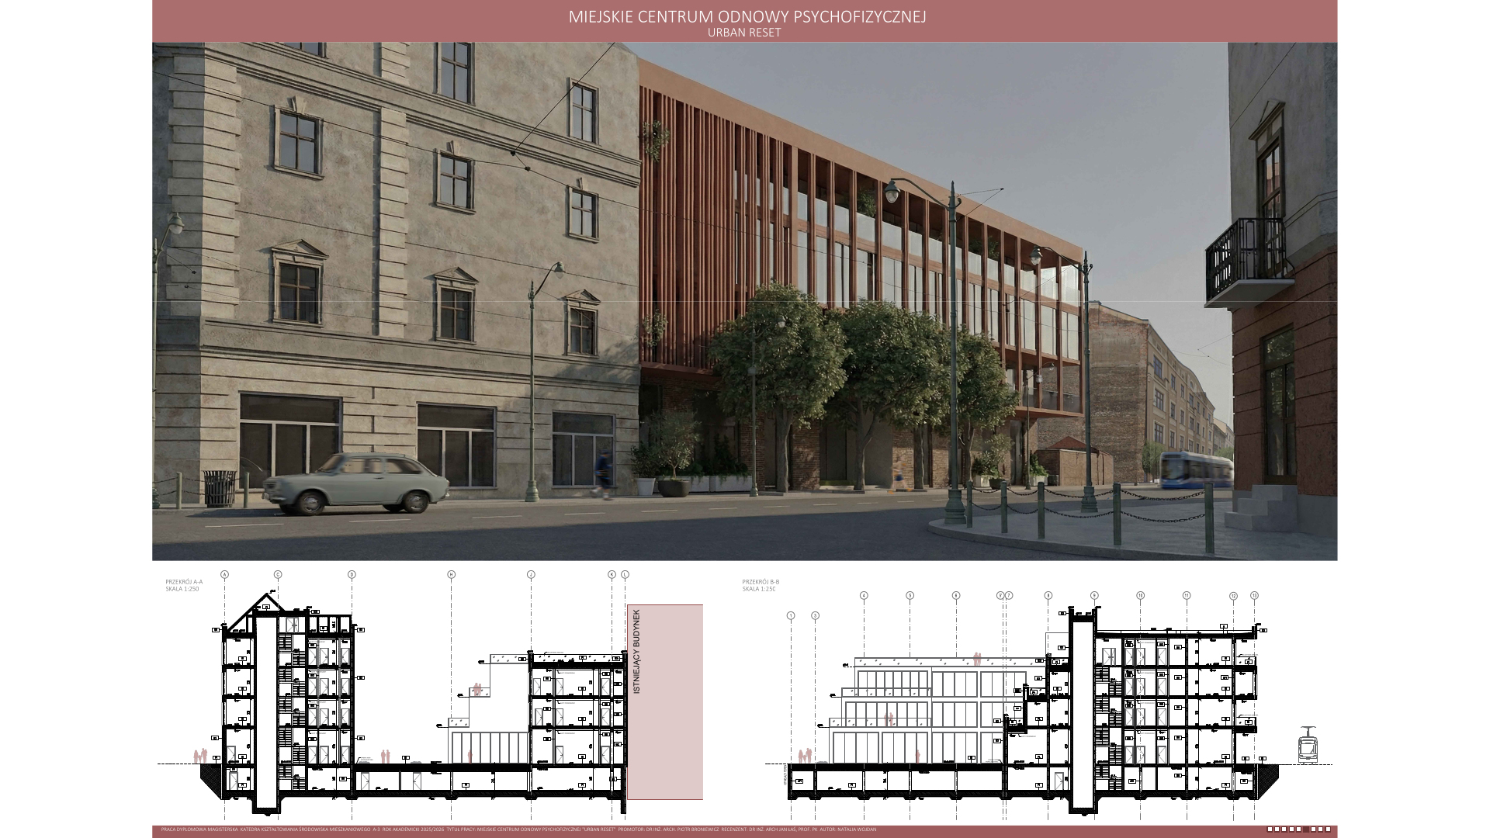
Task: Click grid axis marker H in section A-A
Action: (x=451, y=575)
